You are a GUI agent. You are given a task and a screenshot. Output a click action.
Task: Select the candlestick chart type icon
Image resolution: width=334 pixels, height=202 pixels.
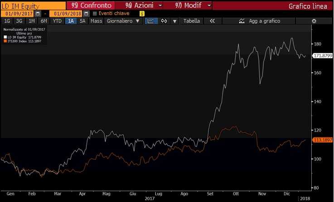pyautogui.click(x=164, y=21)
